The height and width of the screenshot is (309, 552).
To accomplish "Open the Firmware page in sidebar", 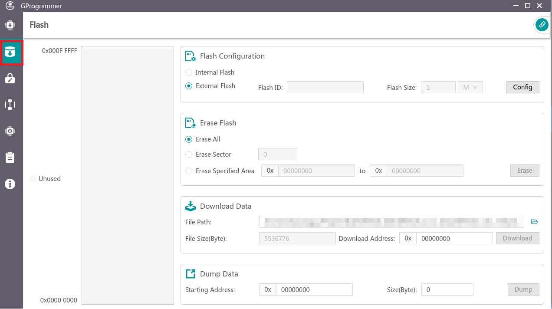I will click(10, 25).
